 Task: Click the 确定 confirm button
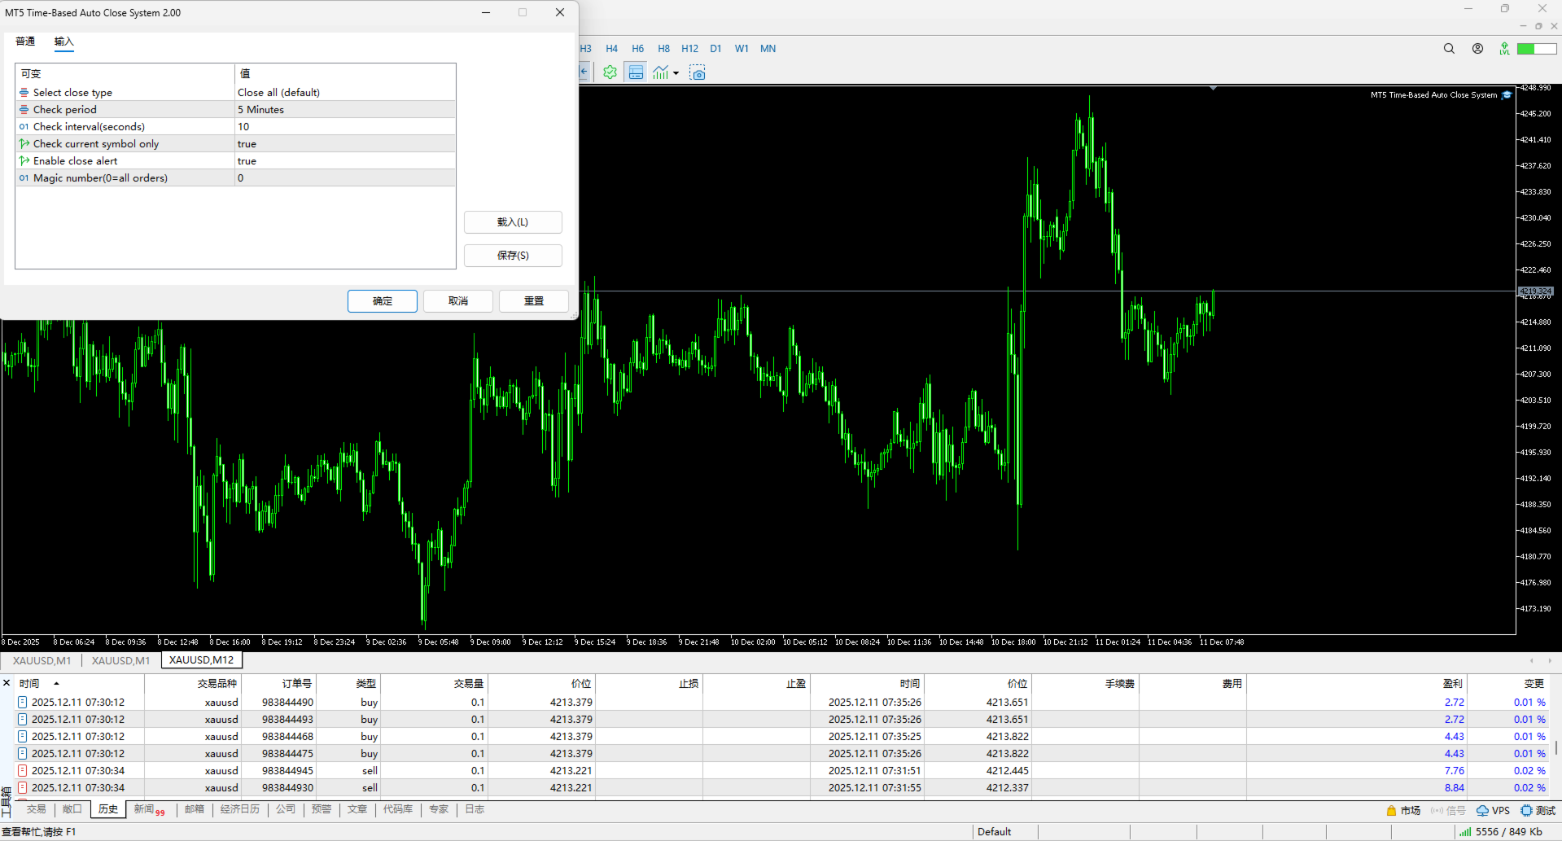pos(383,301)
